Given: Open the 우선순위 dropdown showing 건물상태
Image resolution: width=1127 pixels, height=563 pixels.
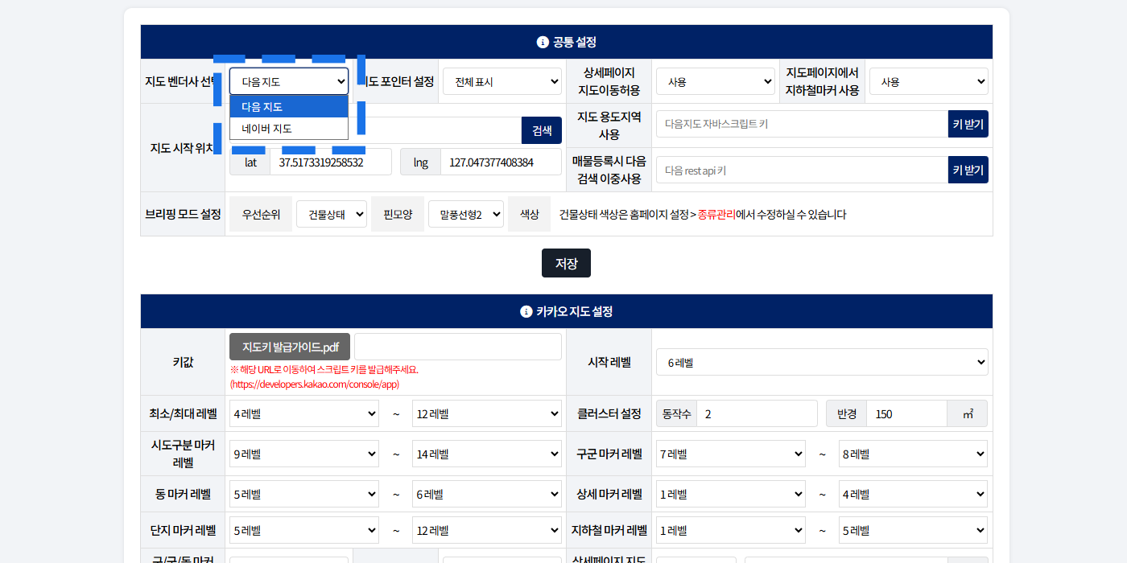Looking at the screenshot, I should point(331,214).
